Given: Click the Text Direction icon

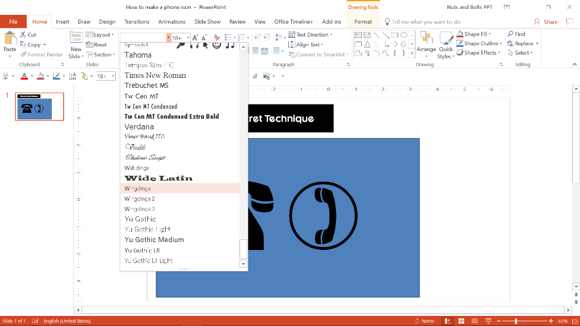Looking at the screenshot, I should 292,34.
